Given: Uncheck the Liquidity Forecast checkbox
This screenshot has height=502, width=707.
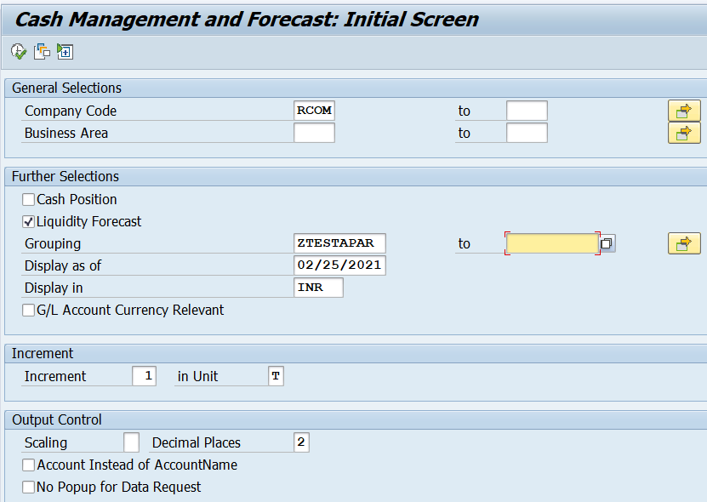Looking at the screenshot, I should (28, 221).
